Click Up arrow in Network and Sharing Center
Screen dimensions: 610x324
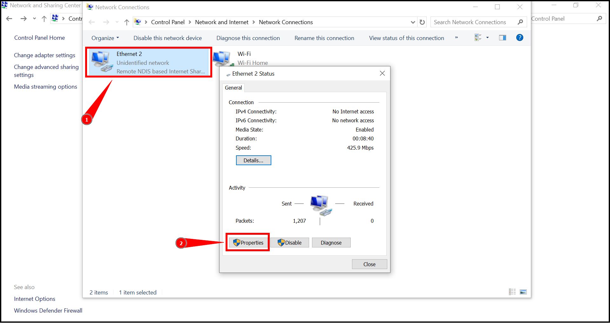[x=44, y=19]
